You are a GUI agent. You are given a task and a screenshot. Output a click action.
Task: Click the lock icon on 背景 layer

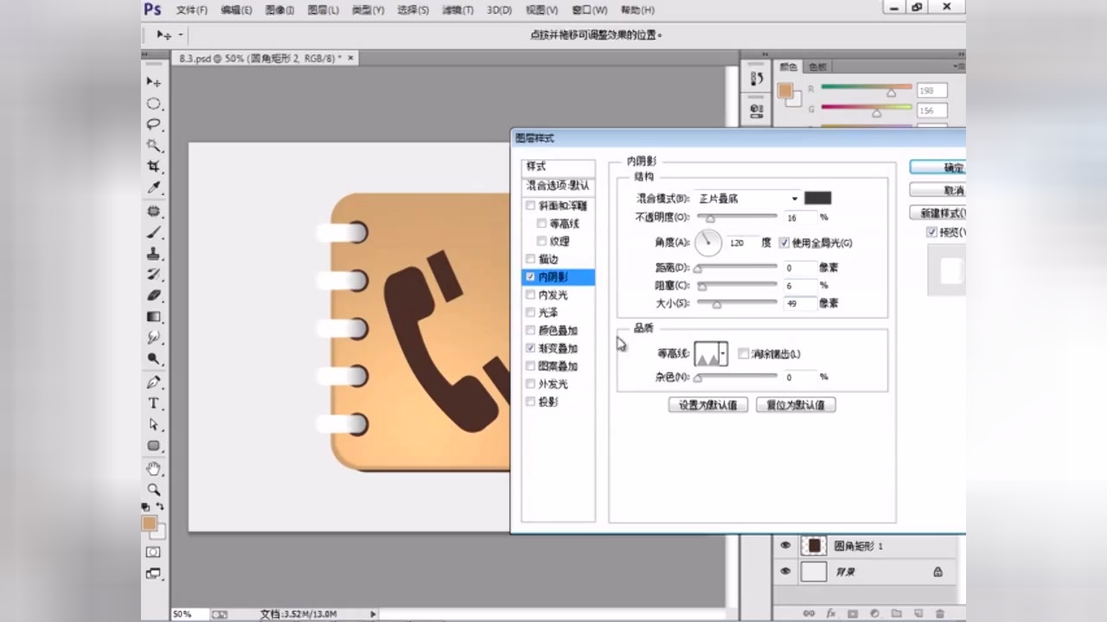(x=937, y=572)
